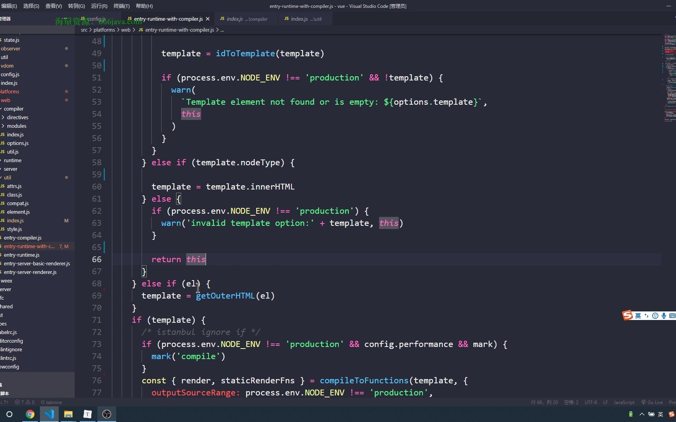Open the View menu
Screen dimensions: 676x422
(x=54, y=6)
